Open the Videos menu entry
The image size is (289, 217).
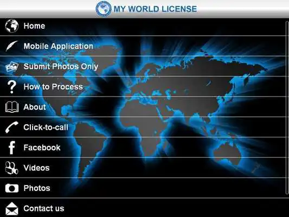143,168
